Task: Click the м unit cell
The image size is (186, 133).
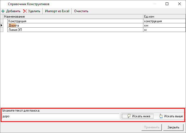Action: (164, 30)
